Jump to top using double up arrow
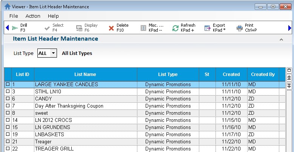The height and width of the screenshot is (152, 294). click(x=289, y=78)
